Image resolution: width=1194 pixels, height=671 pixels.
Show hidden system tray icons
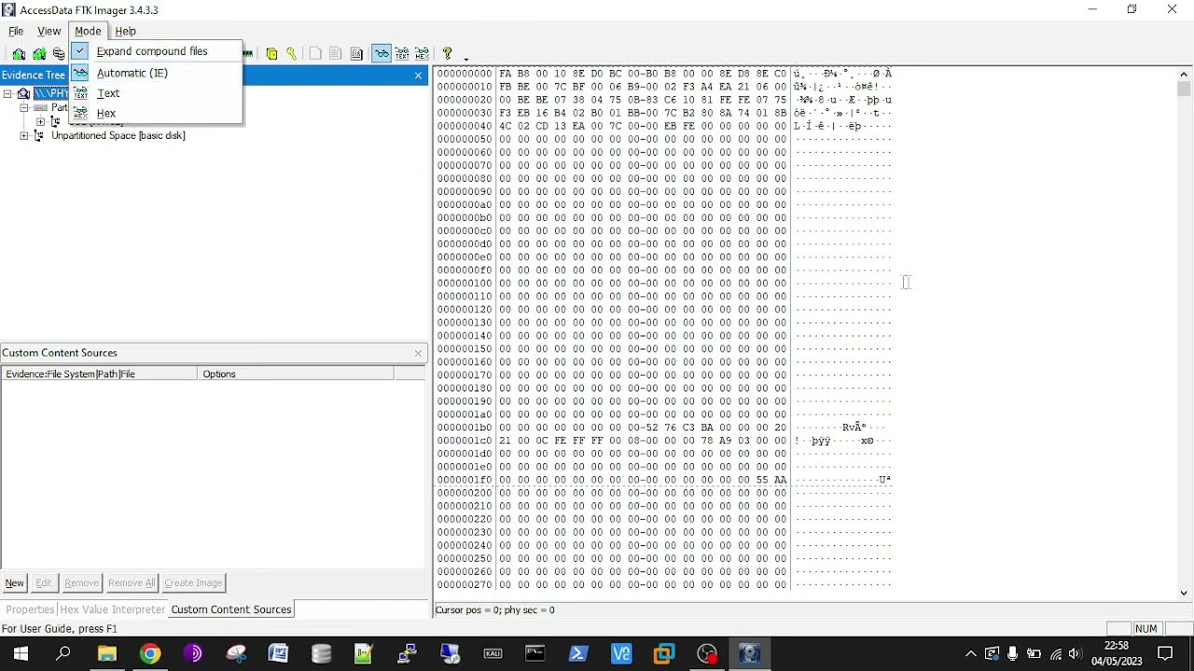tap(970, 654)
